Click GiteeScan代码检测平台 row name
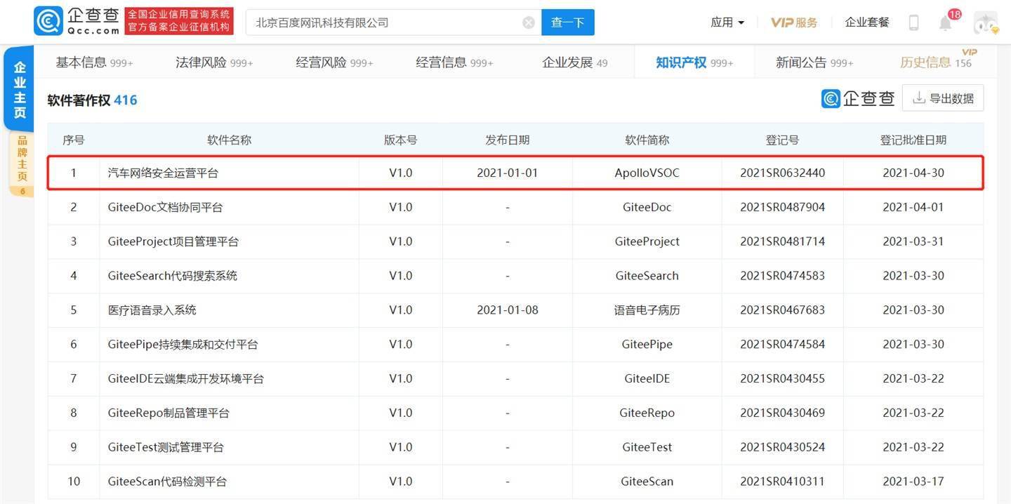Image resolution: width=1011 pixels, height=504 pixels. (167, 482)
